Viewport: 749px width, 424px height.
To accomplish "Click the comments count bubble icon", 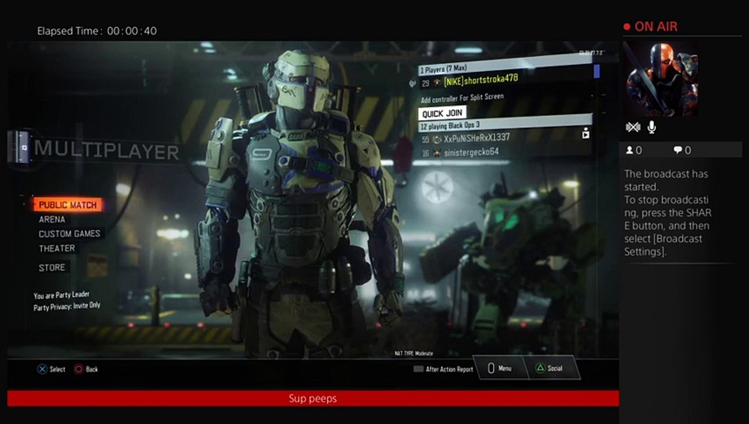I will tap(677, 150).
